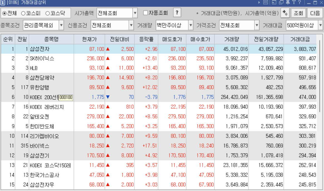
Task: Open the 거래대금 500억원이상 dropdown
Action: coord(320,25)
